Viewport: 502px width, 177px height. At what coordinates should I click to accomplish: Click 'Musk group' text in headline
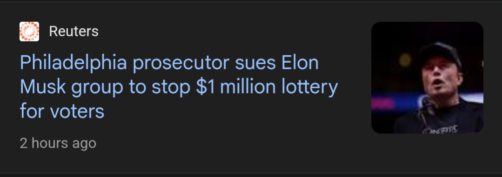point(71,87)
